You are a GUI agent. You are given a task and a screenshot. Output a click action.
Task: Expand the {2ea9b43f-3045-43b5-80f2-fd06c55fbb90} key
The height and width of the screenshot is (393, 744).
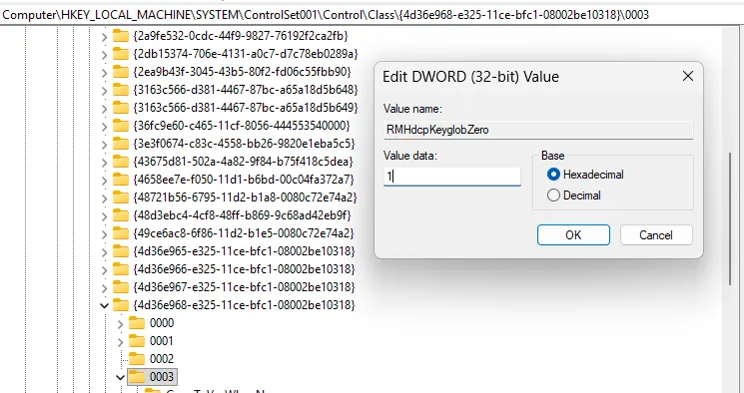tap(105, 72)
